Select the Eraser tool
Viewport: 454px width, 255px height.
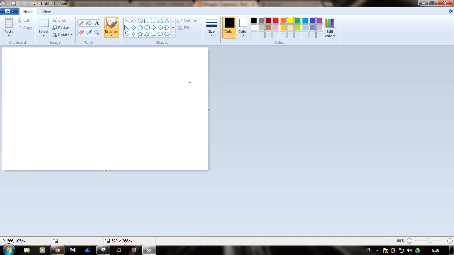[x=81, y=32]
